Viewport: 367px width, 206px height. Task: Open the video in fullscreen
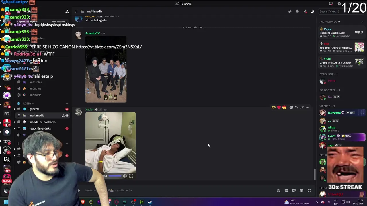point(131,176)
